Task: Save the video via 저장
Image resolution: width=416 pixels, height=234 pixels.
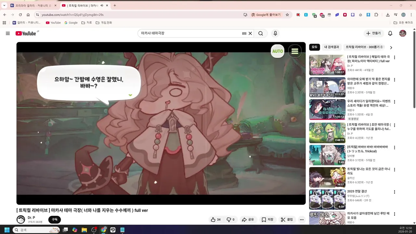Action: pyautogui.click(x=267, y=220)
